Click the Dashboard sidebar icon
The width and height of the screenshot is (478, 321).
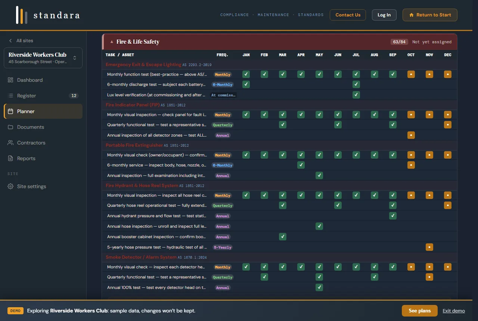tap(10, 80)
